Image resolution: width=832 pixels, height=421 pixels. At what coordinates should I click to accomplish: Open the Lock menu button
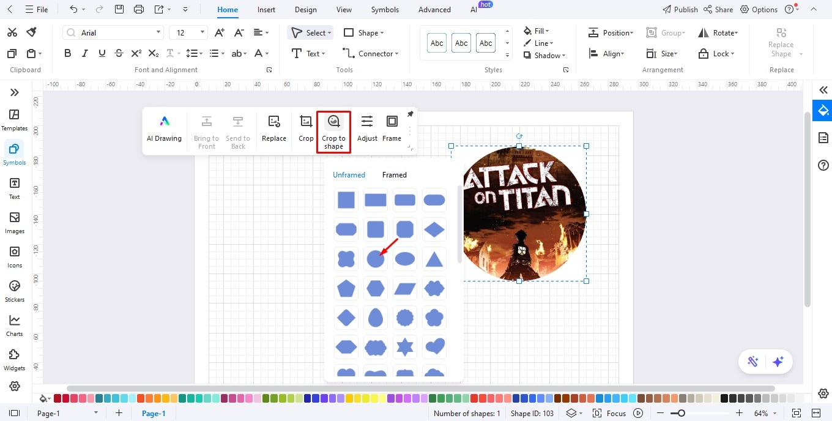click(x=716, y=53)
